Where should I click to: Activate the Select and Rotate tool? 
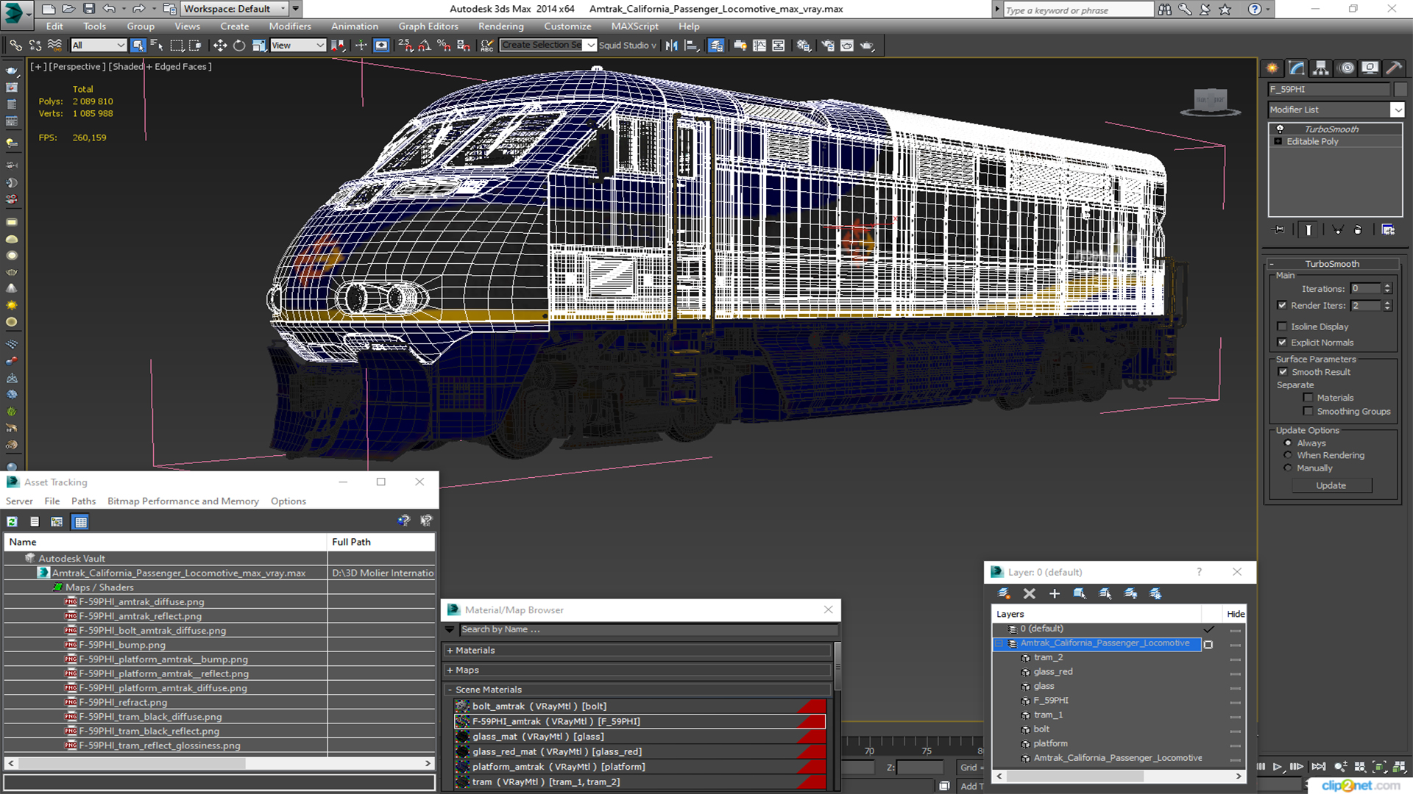[x=238, y=46]
